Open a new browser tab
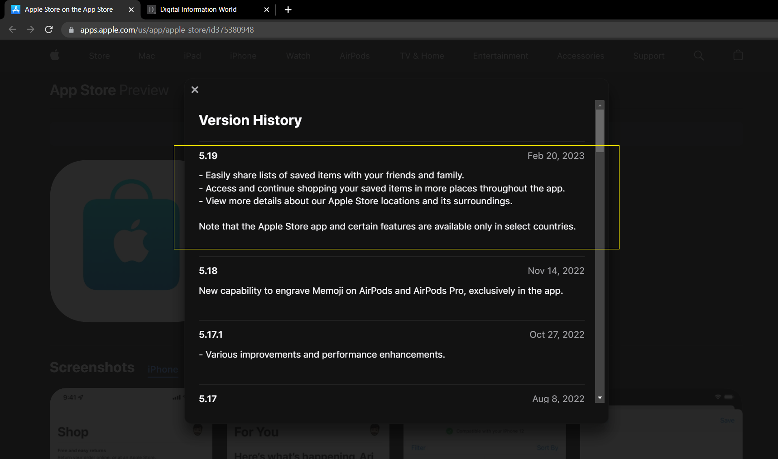The height and width of the screenshot is (459, 778). pos(288,10)
